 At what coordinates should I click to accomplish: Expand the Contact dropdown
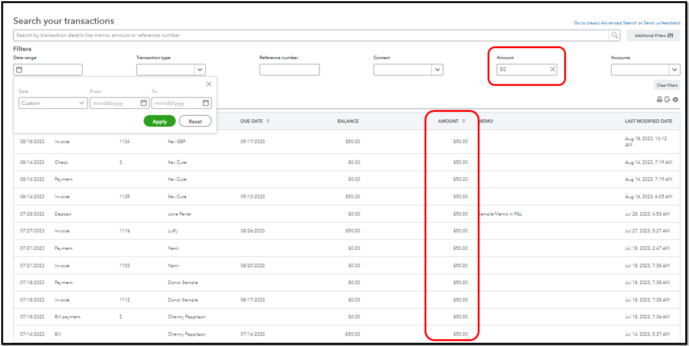437,69
